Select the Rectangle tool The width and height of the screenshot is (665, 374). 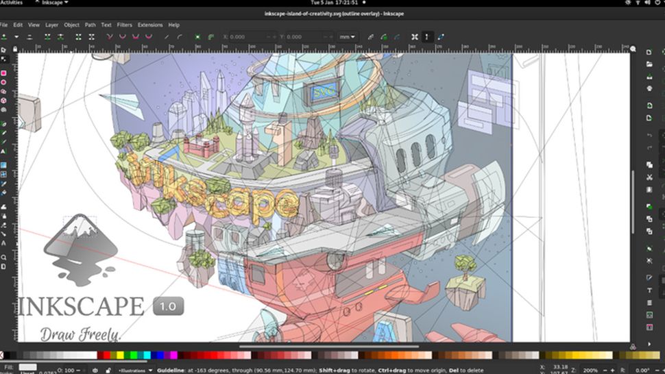tap(4, 73)
